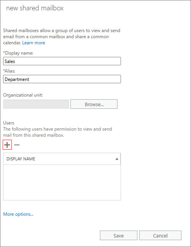Click the DISPLAY NAME column header text
The image size is (191, 247).
21,159
